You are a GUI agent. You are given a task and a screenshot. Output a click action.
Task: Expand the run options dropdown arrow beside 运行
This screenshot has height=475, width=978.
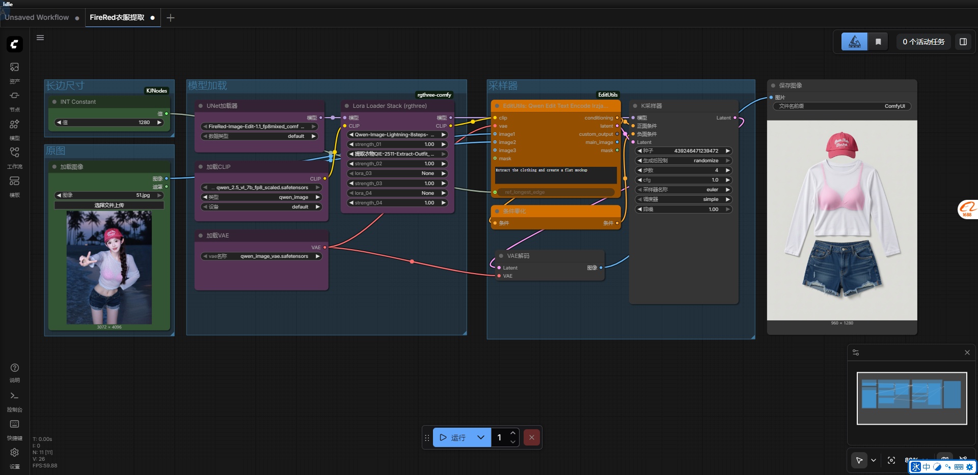[x=480, y=437]
